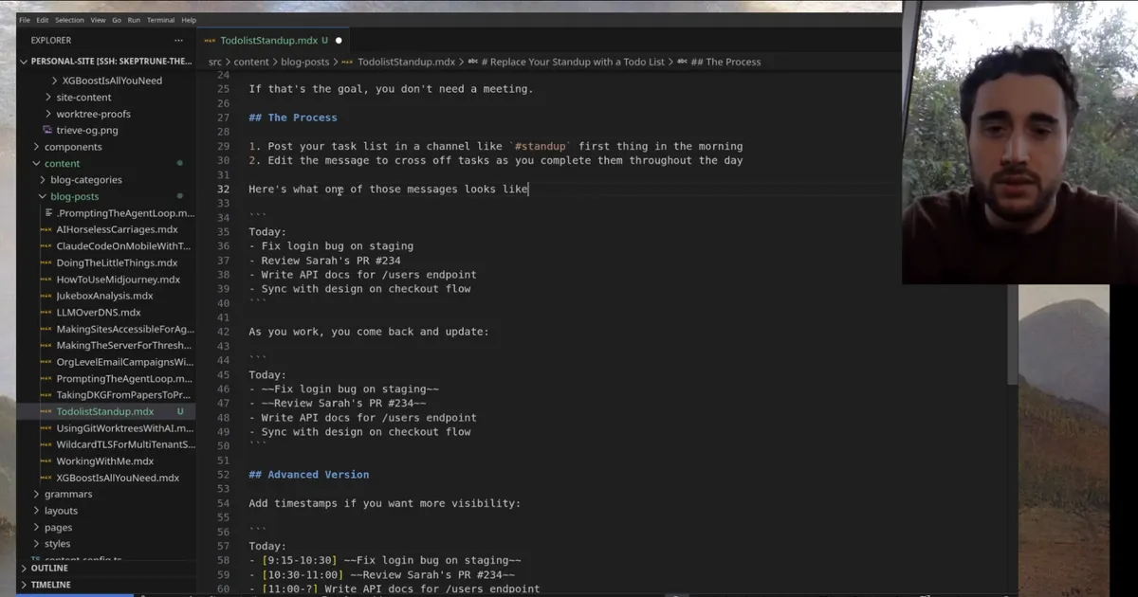Click the '## Advanced Version' heading line
1138x597 pixels.
coord(309,475)
